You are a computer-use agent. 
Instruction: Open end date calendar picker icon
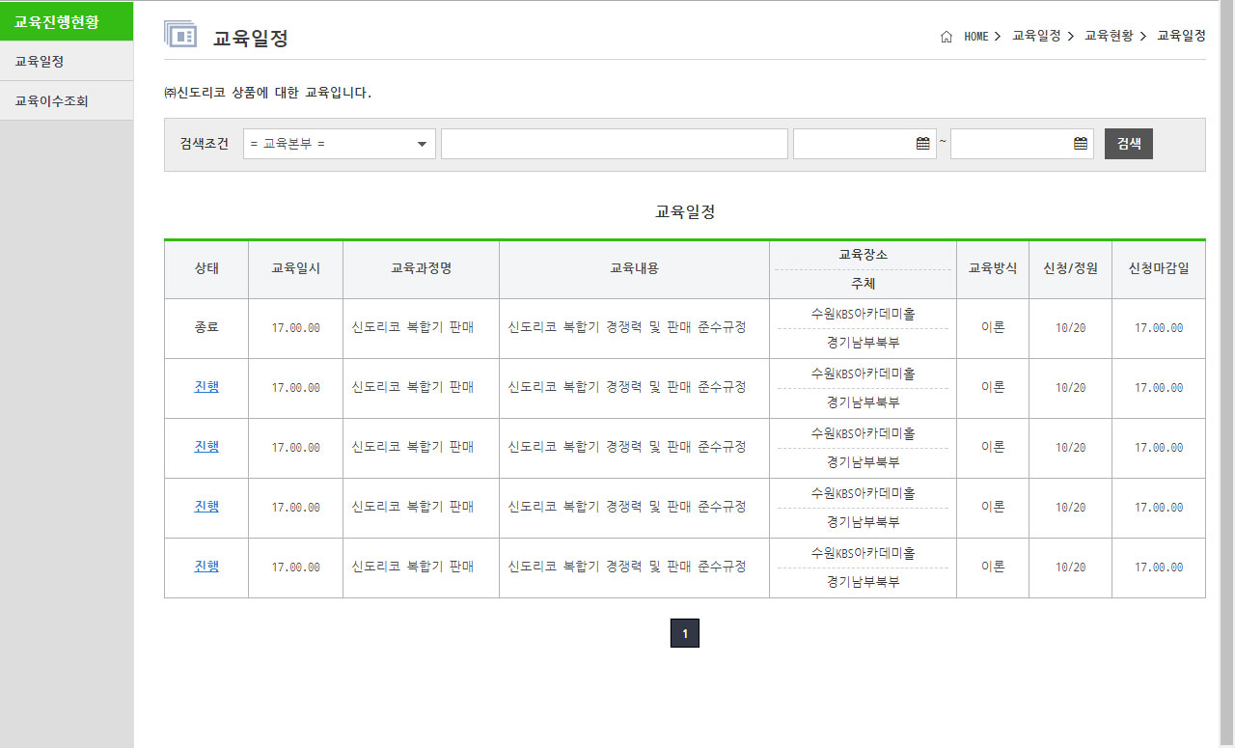[1081, 144]
